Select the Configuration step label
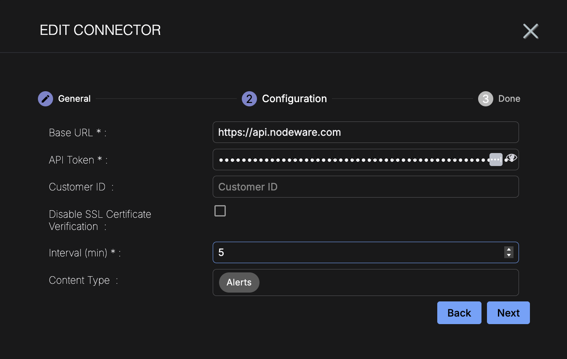The image size is (567, 359). (x=294, y=99)
